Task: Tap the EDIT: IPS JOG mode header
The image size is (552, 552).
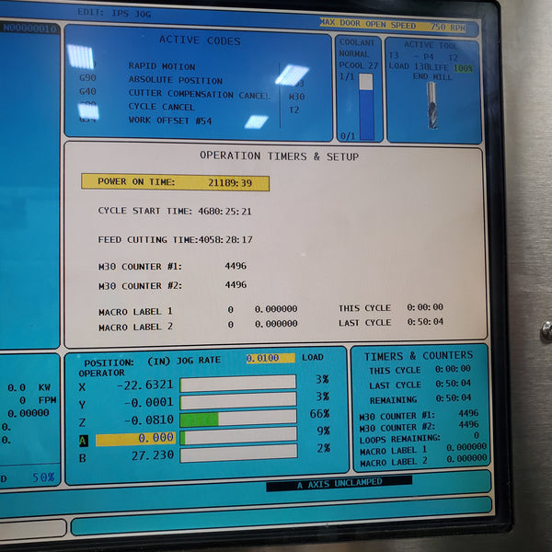Action: tap(114, 14)
